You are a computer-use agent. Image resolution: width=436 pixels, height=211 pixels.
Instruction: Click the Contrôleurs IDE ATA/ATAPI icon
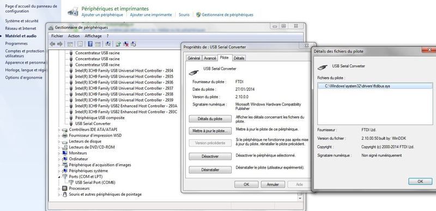65,129
